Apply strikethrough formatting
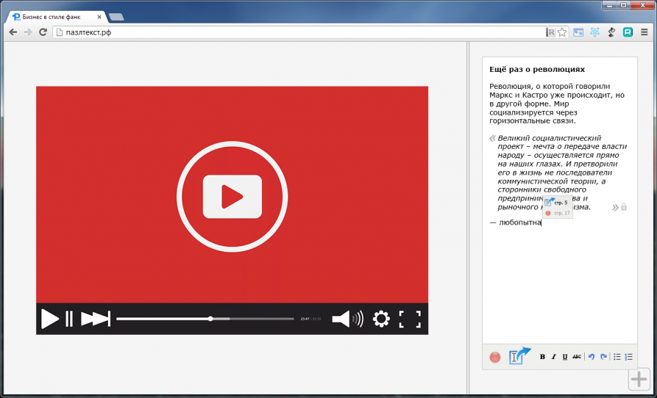The width and height of the screenshot is (657, 398). (577, 357)
